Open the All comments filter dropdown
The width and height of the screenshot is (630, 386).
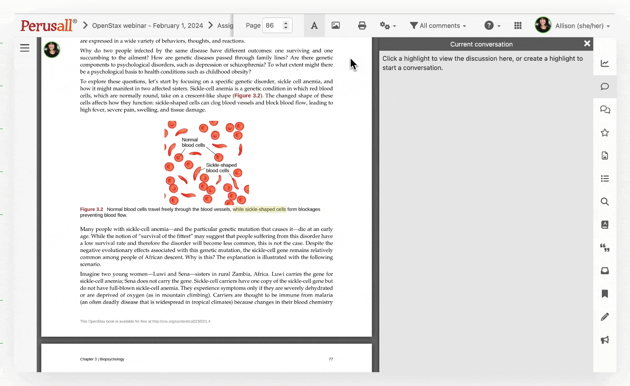click(438, 26)
